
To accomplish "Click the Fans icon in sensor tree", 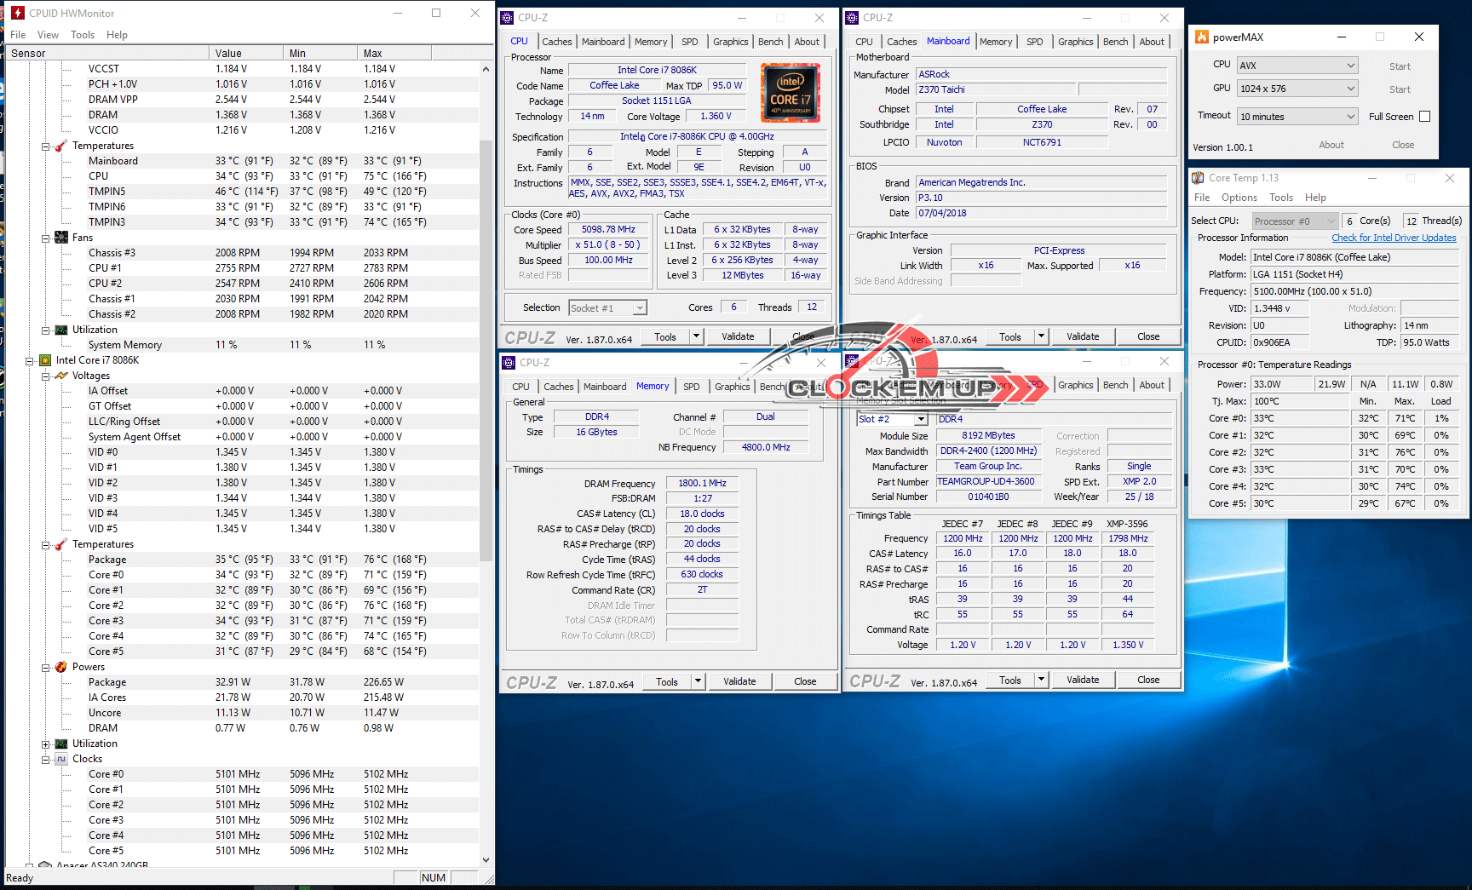I will tap(61, 238).
